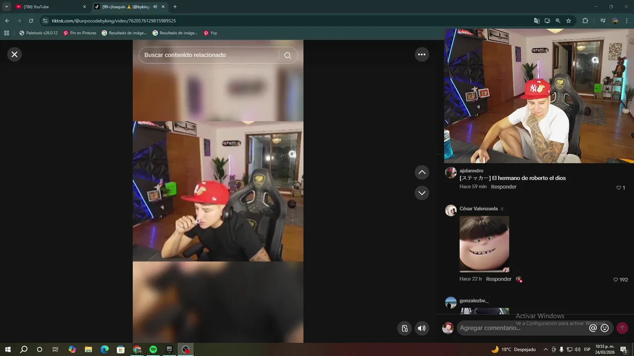Viewport: 634px width, 356px height.
Task: Open first Resultado de imáge... bookmark
Action: 124,33
